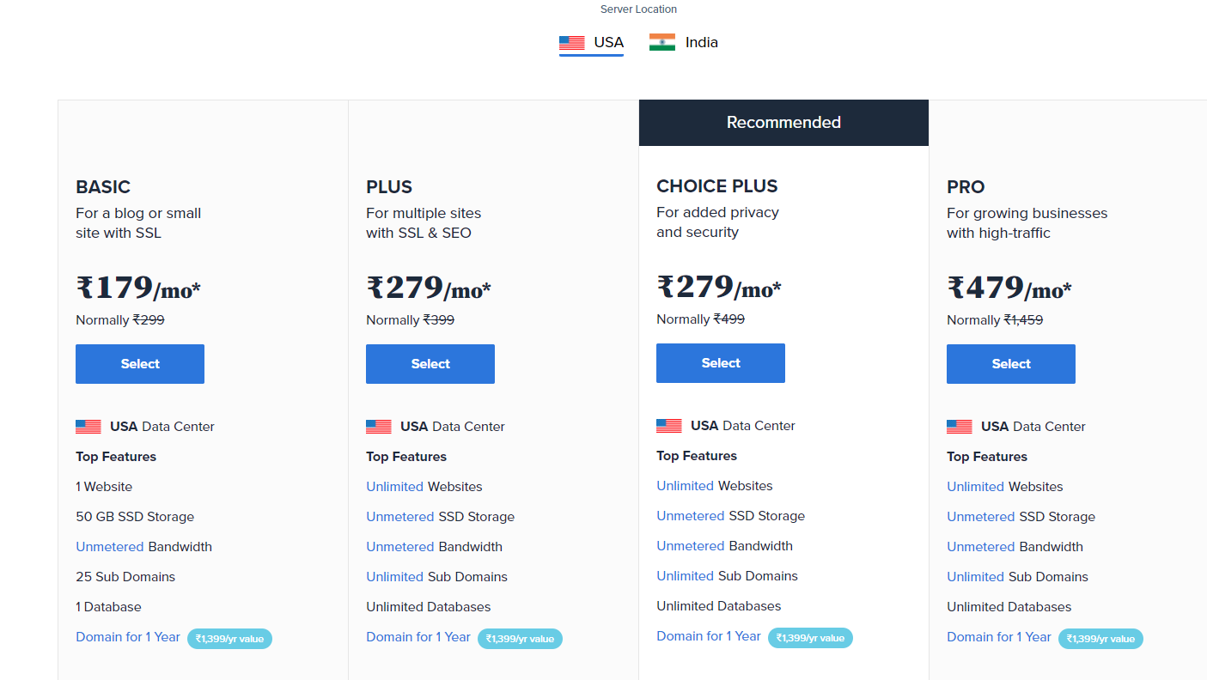Image resolution: width=1207 pixels, height=680 pixels.
Task: Open the Domain for 1 Year link in CHOICE PLUS
Action: pyautogui.click(x=709, y=636)
